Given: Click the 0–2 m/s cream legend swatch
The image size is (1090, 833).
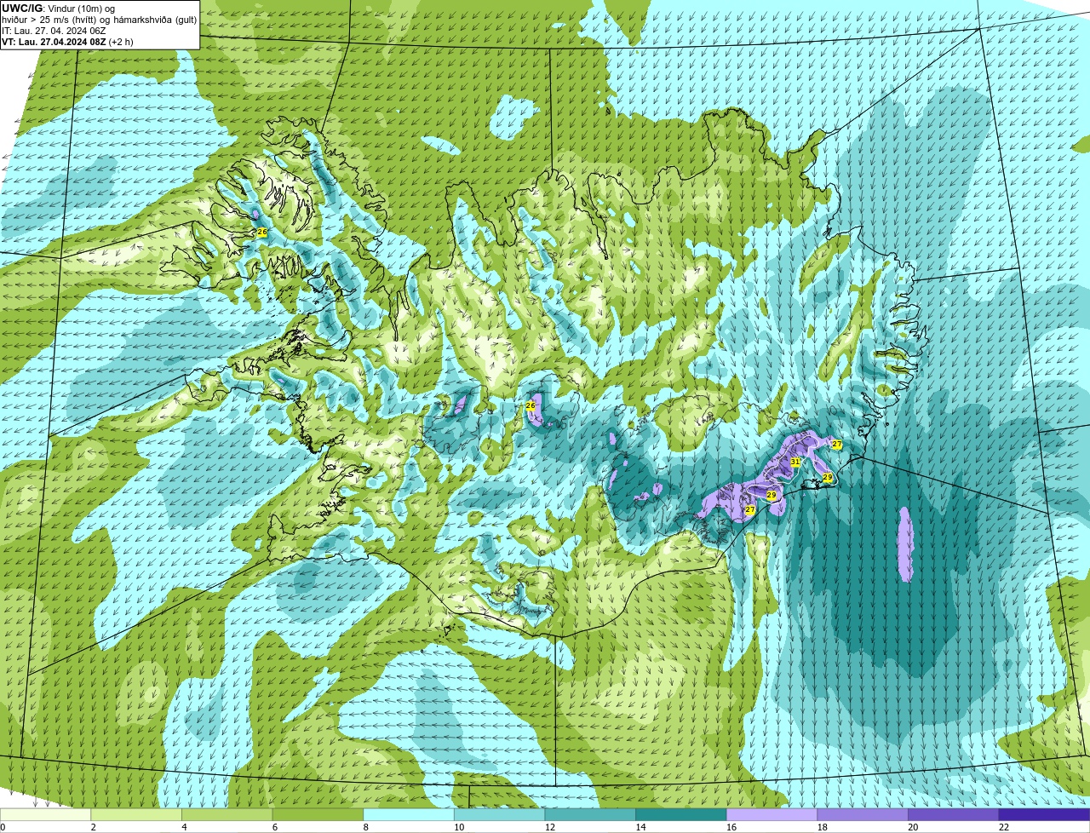Looking at the screenshot, I should coord(46,814).
